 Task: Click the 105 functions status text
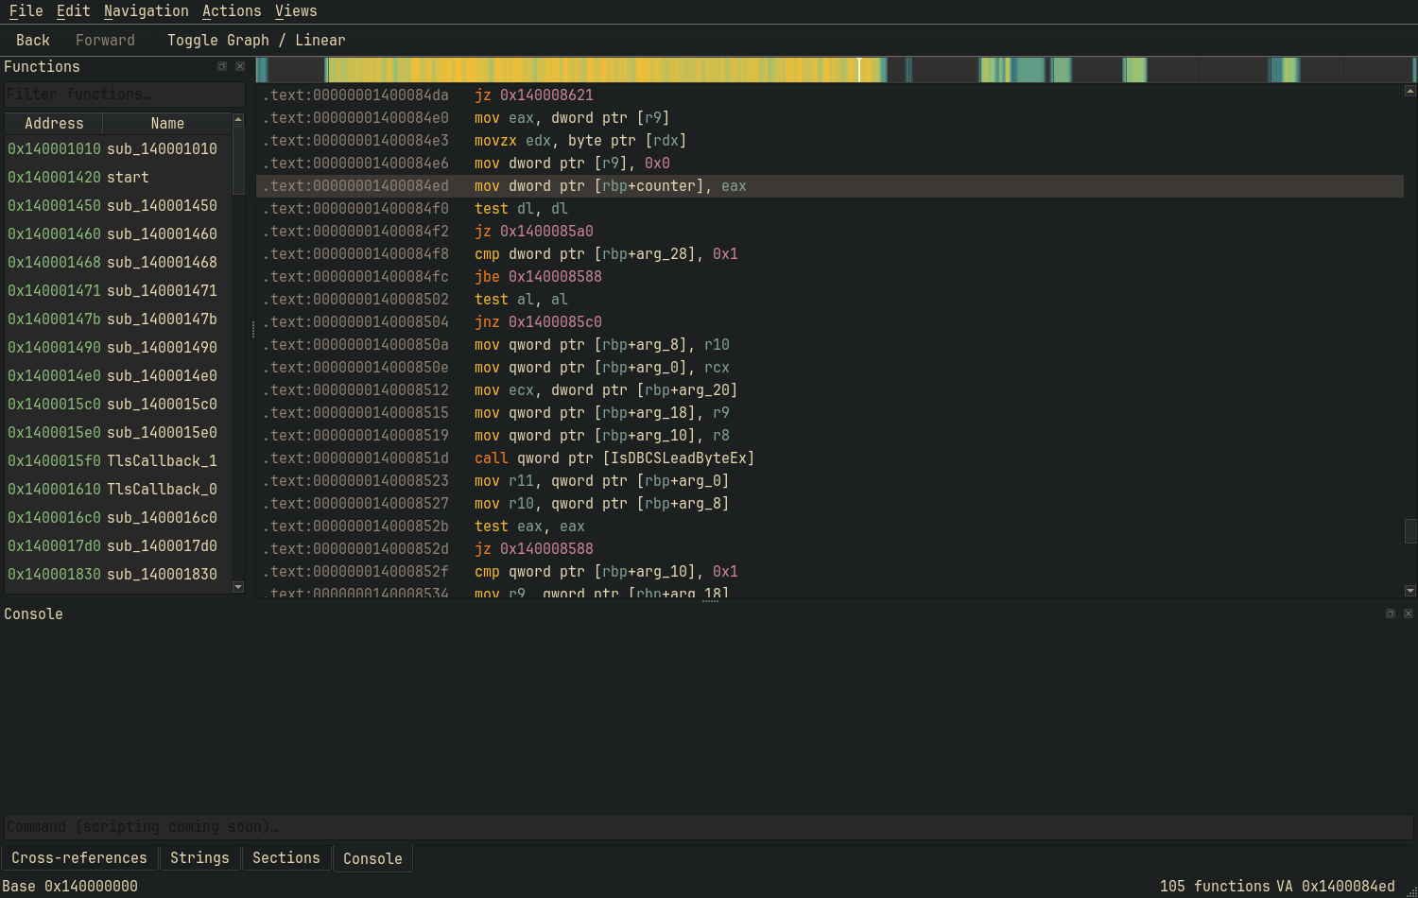pyautogui.click(x=1215, y=887)
